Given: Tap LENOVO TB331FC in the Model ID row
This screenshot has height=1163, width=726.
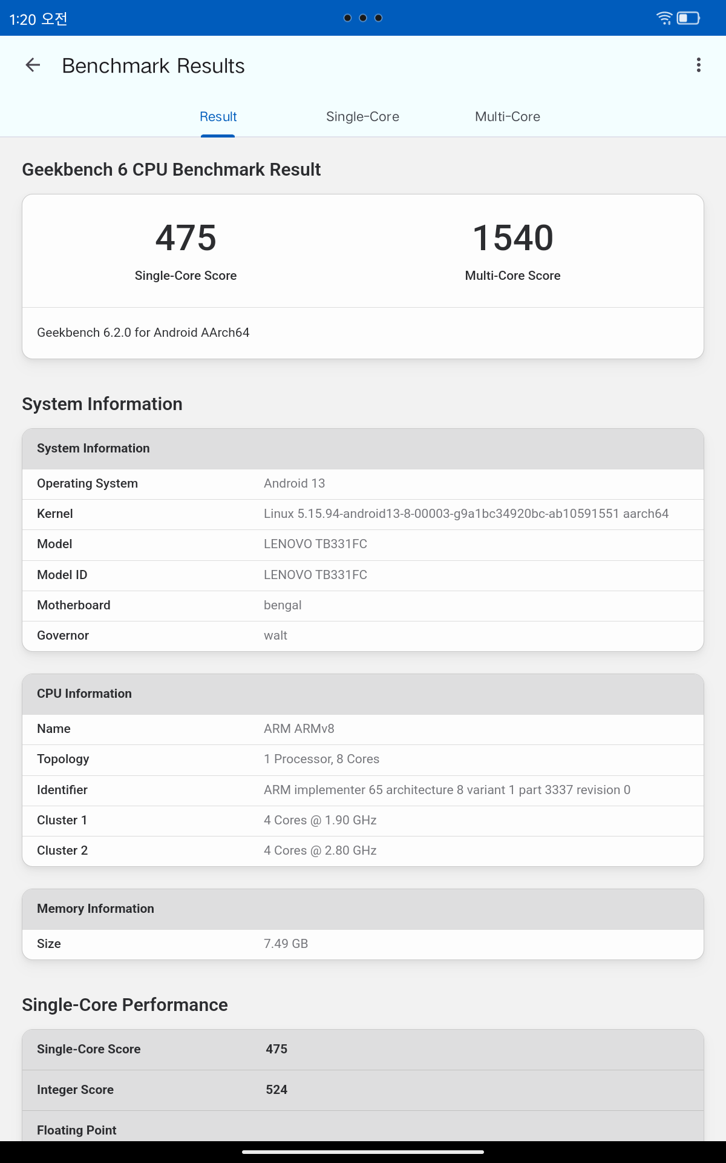Looking at the screenshot, I should click(x=316, y=575).
